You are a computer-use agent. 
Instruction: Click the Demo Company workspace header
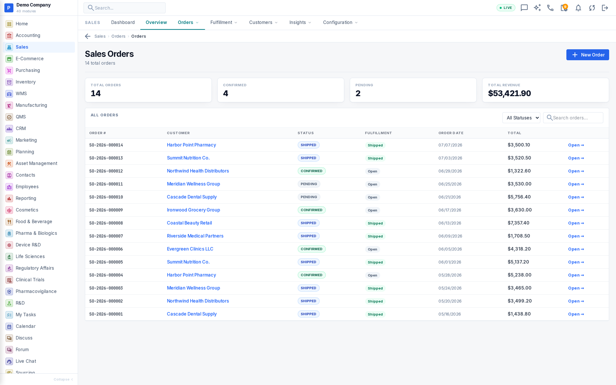(x=39, y=8)
